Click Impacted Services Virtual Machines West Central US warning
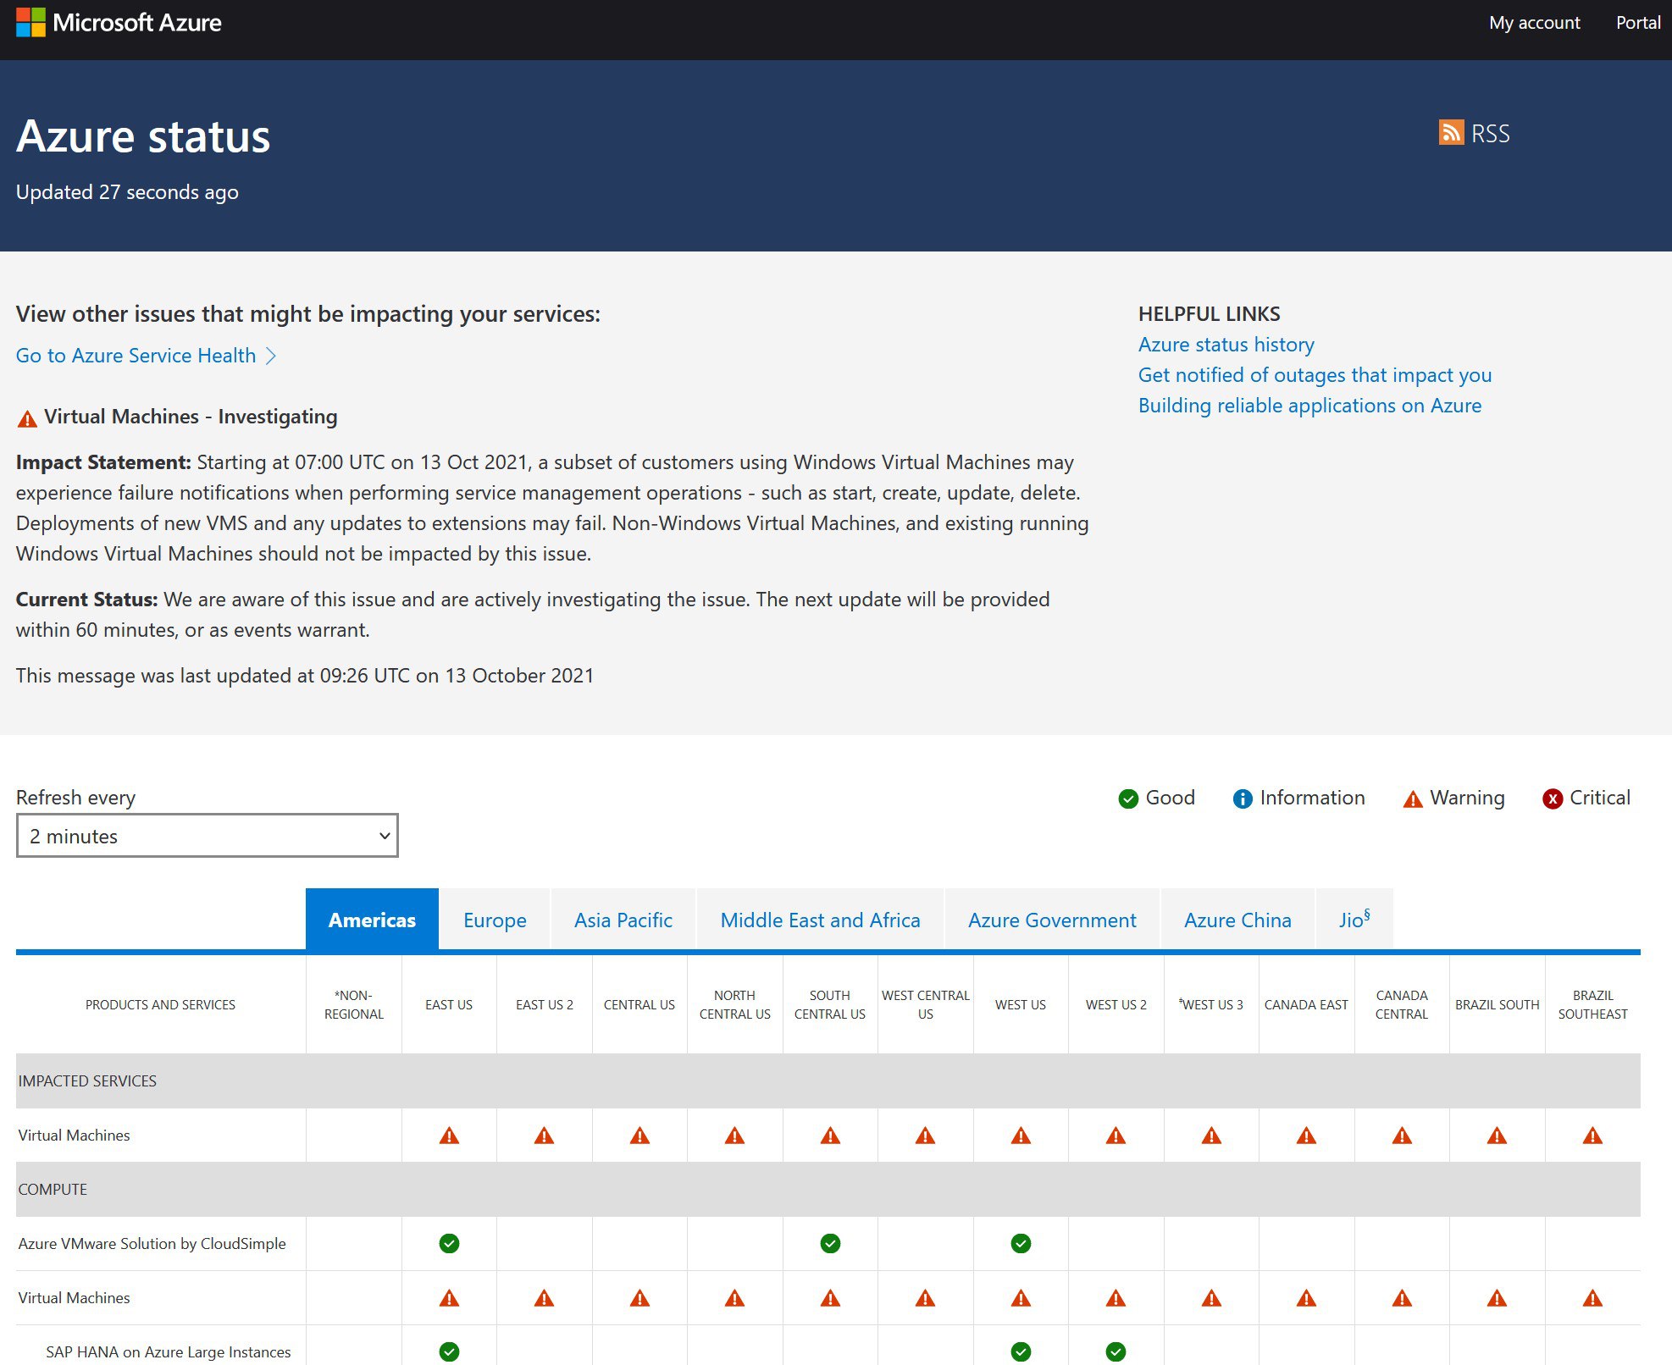The height and width of the screenshot is (1365, 1672). [925, 1136]
